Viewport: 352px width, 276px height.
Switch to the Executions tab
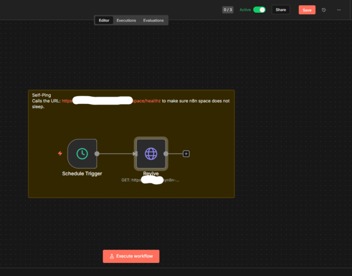(126, 21)
